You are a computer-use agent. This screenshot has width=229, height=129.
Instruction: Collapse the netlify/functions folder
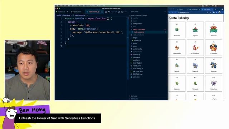(x=138, y=29)
